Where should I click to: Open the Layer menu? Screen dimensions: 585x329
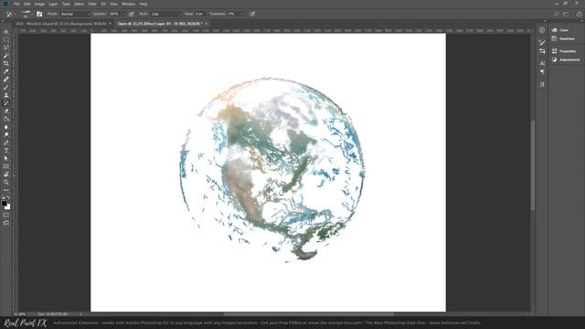pyautogui.click(x=53, y=4)
